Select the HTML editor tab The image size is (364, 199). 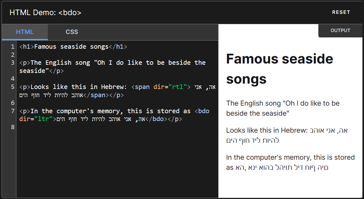(25, 32)
